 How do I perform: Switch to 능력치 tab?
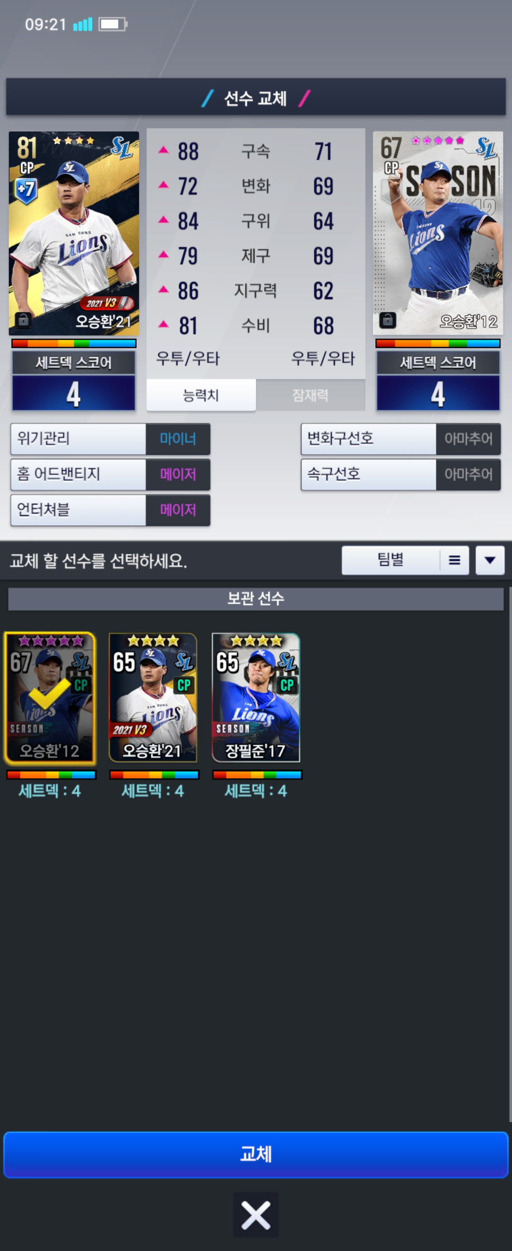point(201,395)
